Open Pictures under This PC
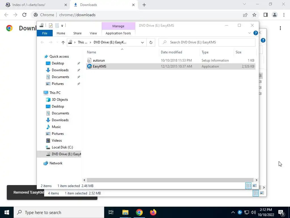This screenshot has width=290, height=218. point(58,134)
